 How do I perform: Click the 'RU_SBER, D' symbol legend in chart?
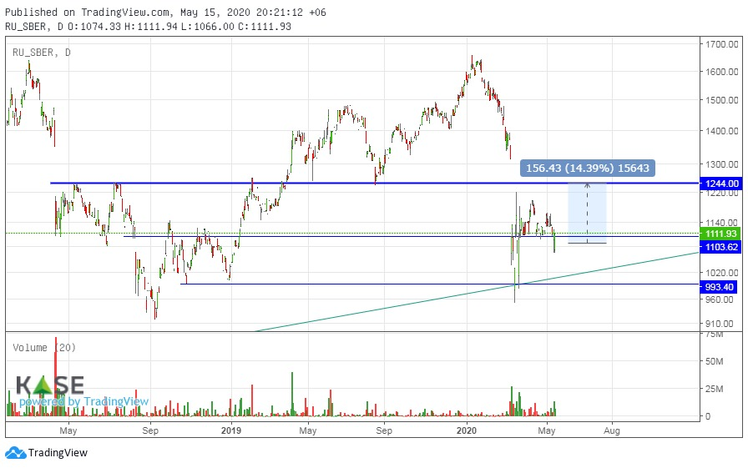[42, 53]
